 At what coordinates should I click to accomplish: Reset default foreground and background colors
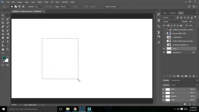tap(3, 62)
